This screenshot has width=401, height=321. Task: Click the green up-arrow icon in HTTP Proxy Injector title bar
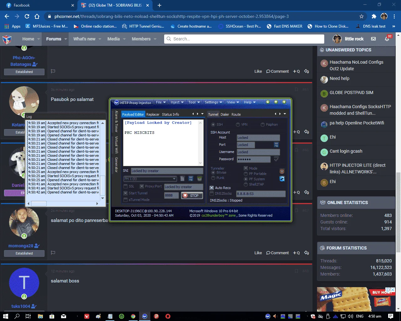276,102
